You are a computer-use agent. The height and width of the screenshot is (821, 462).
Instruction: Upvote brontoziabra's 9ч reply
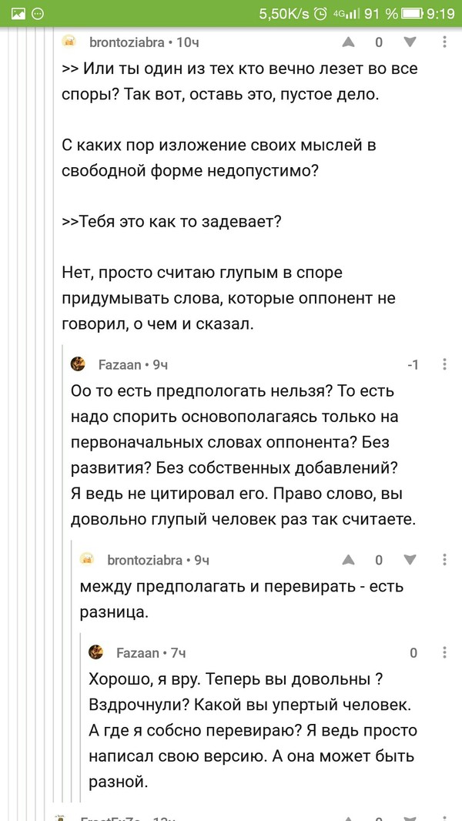(349, 560)
